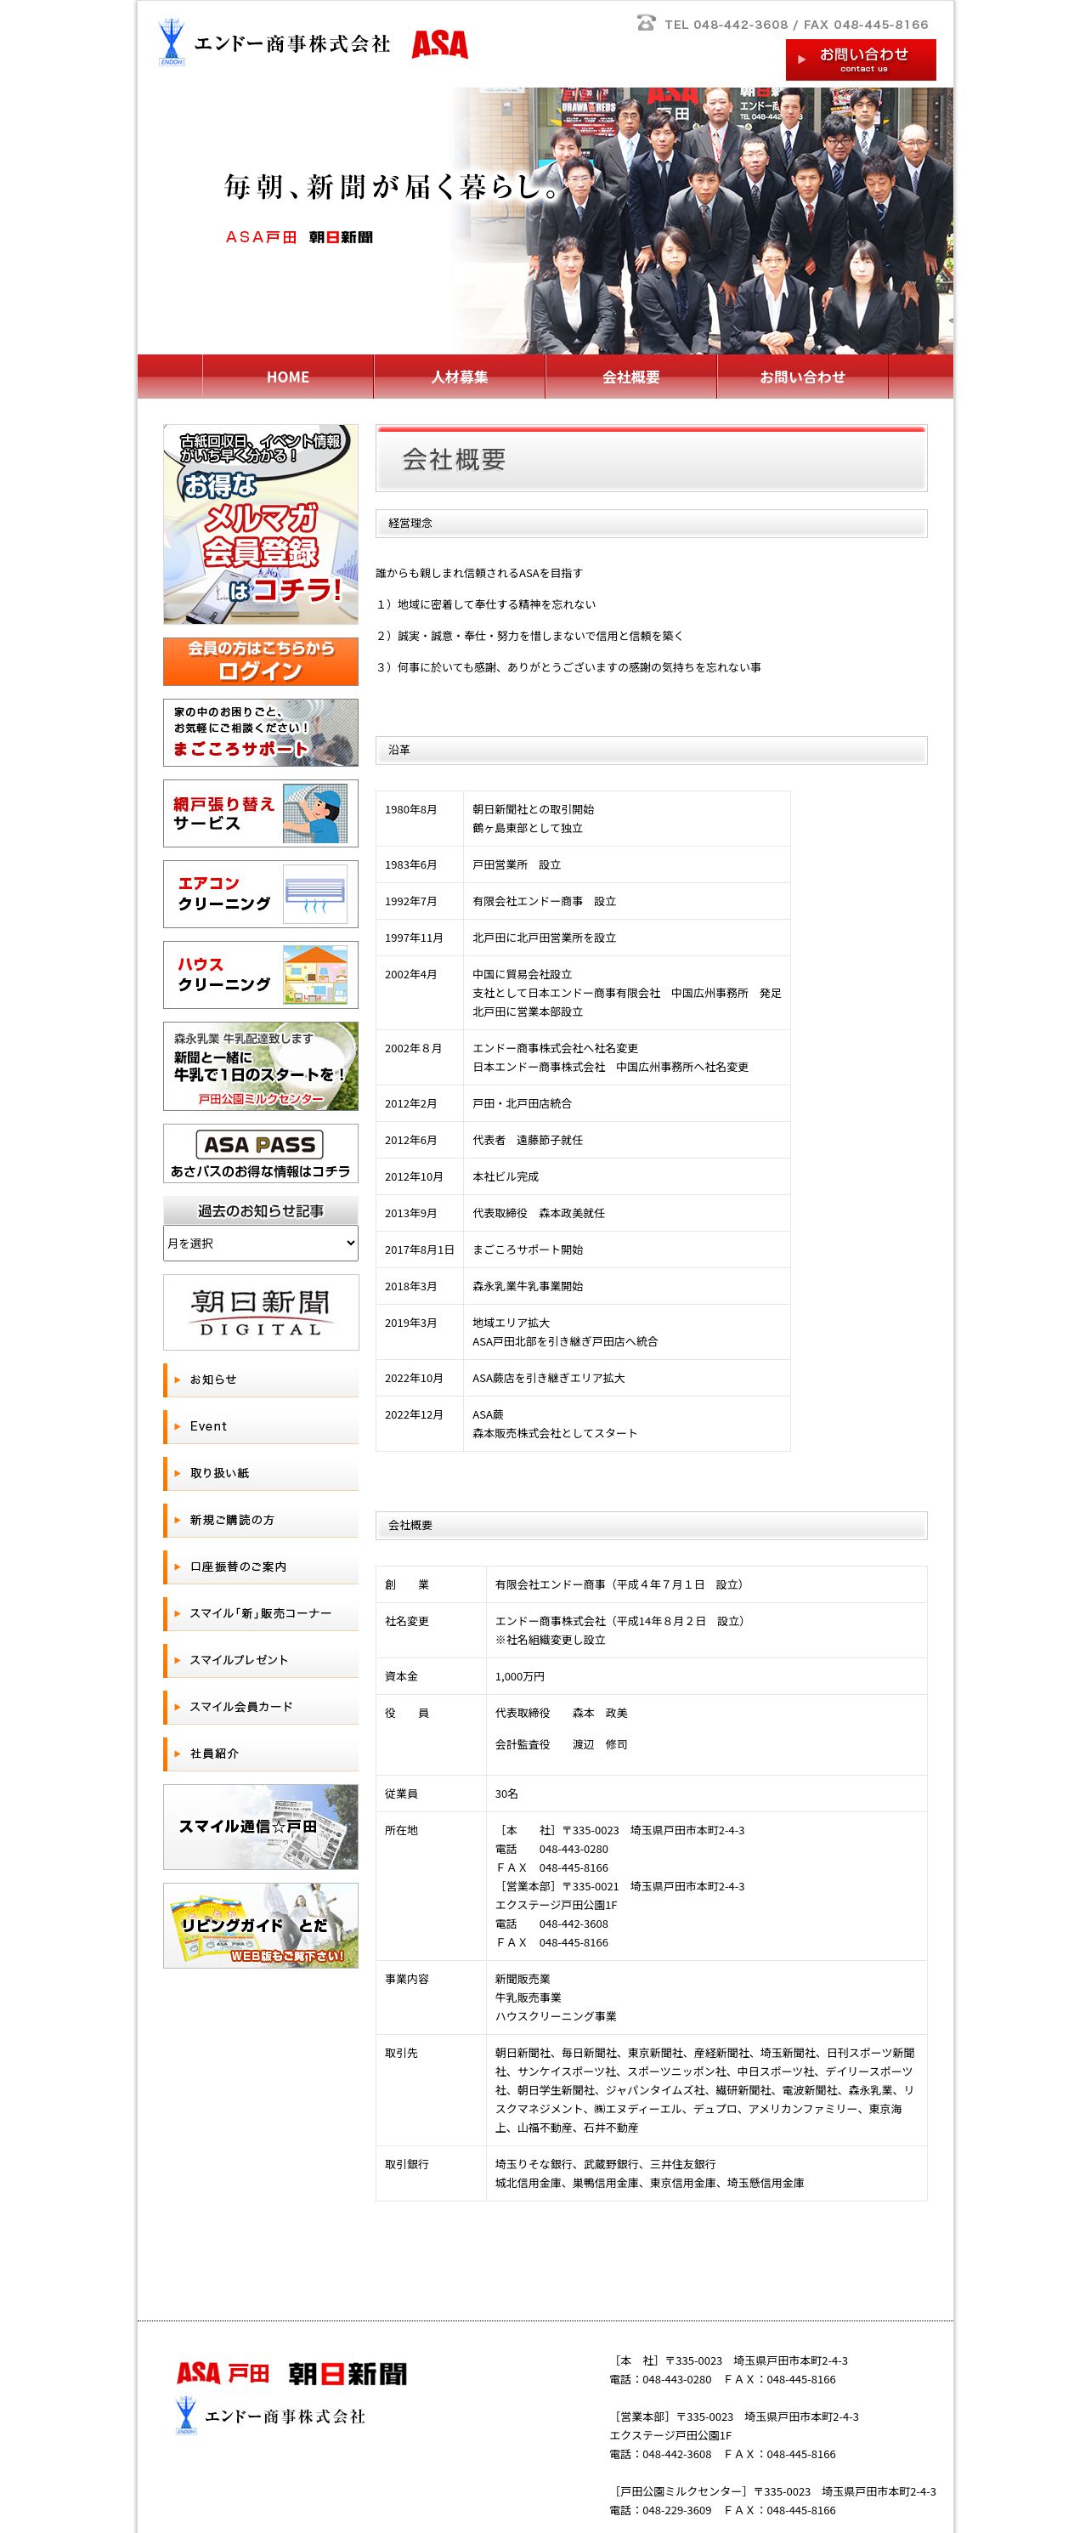Image resolution: width=1091 pixels, height=2533 pixels.
Task: Click the 本社ビル完成 history entry
Action: (506, 1177)
